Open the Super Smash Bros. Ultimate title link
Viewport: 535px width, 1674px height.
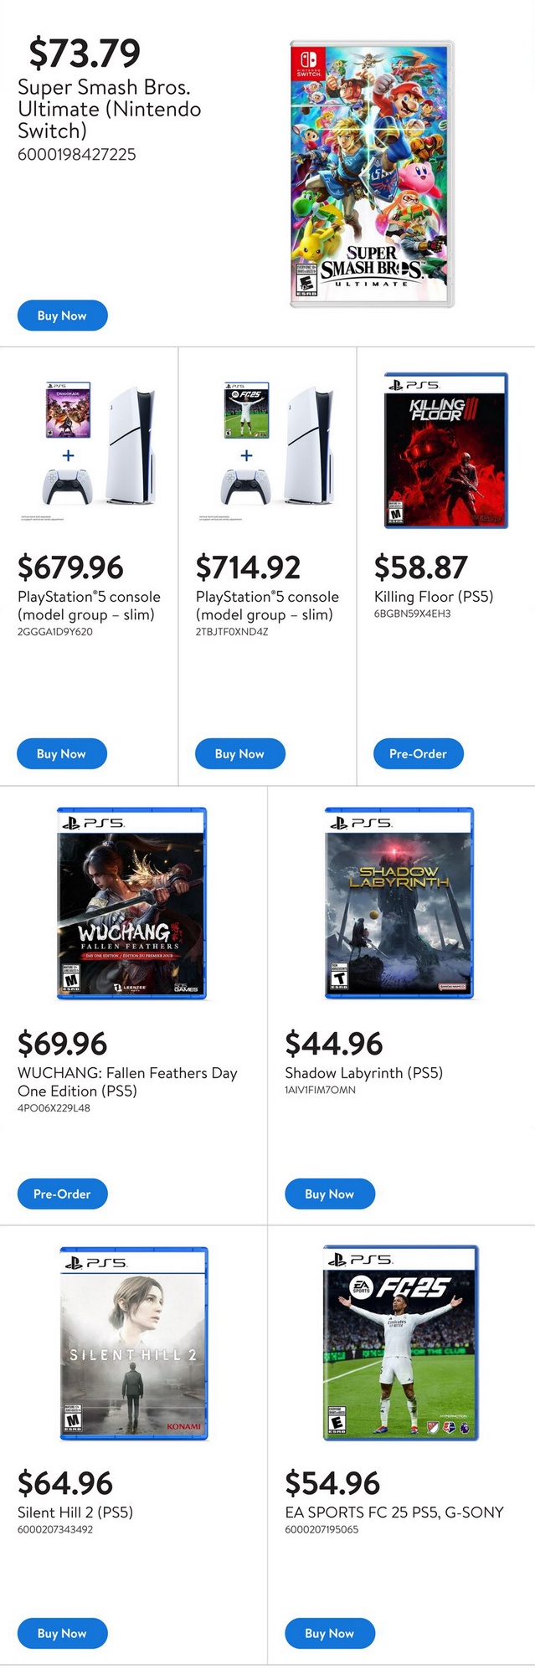tap(109, 109)
